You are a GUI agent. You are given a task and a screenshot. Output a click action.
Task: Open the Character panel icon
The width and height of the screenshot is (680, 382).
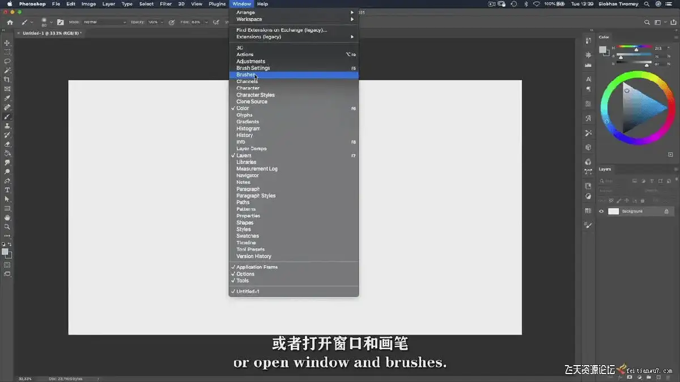(589, 79)
